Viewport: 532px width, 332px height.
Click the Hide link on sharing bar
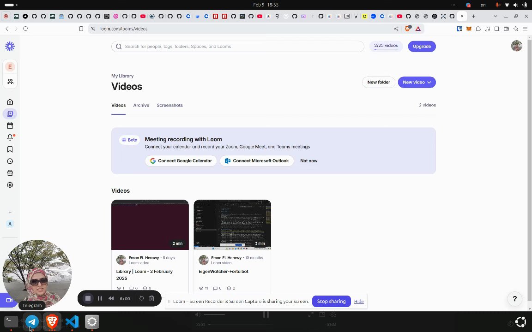tap(359, 302)
